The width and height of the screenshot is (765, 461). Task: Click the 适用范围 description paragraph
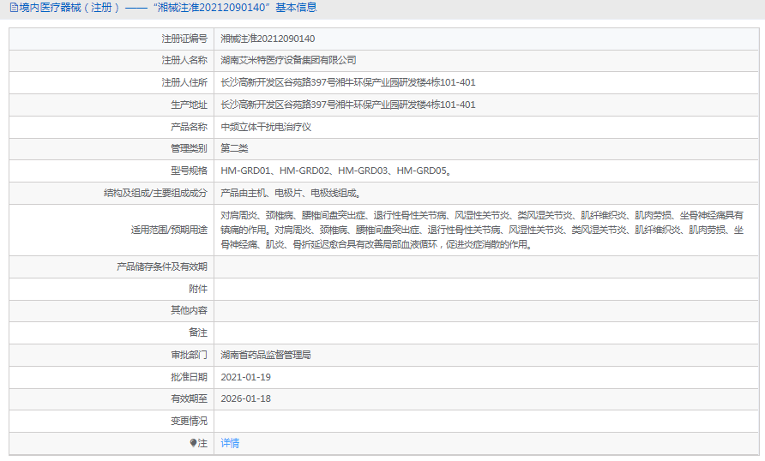pos(482,230)
